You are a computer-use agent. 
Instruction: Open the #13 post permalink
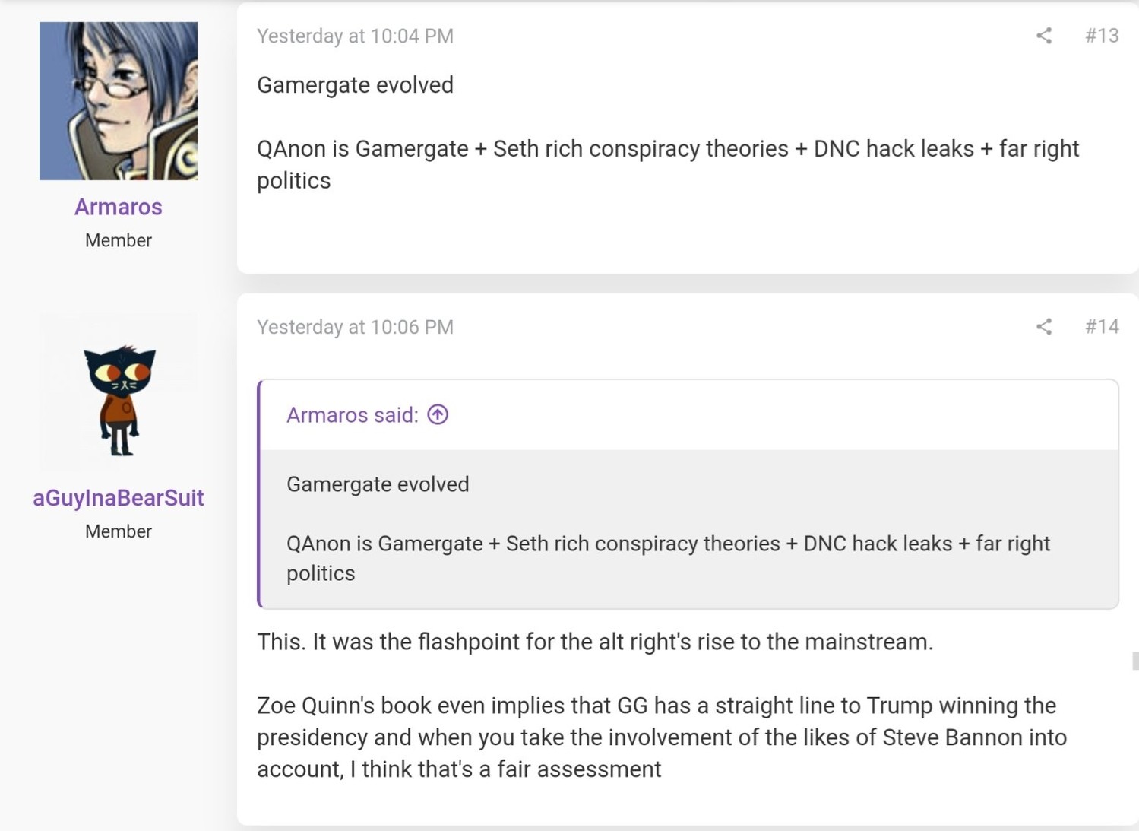click(x=1102, y=36)
